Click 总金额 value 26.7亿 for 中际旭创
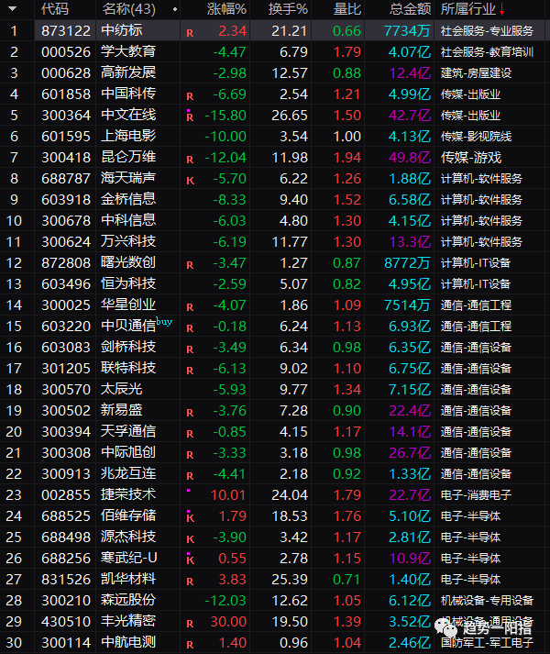The height and width of the screenshot is (654, 550). [x=410, y=453]
